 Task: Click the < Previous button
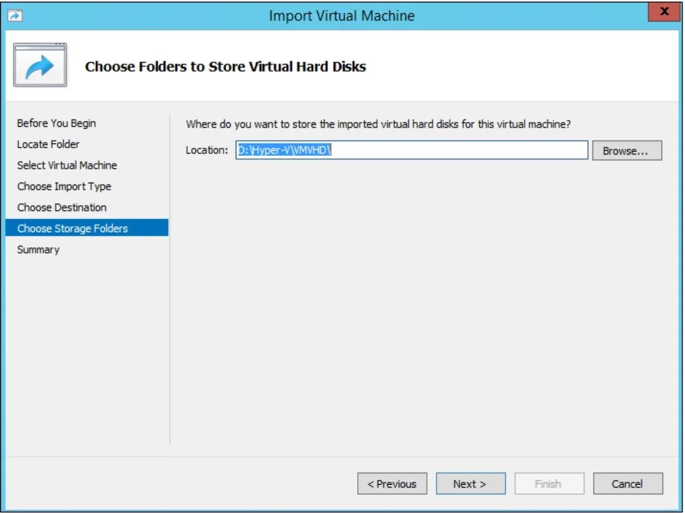(x=392, y=484)
